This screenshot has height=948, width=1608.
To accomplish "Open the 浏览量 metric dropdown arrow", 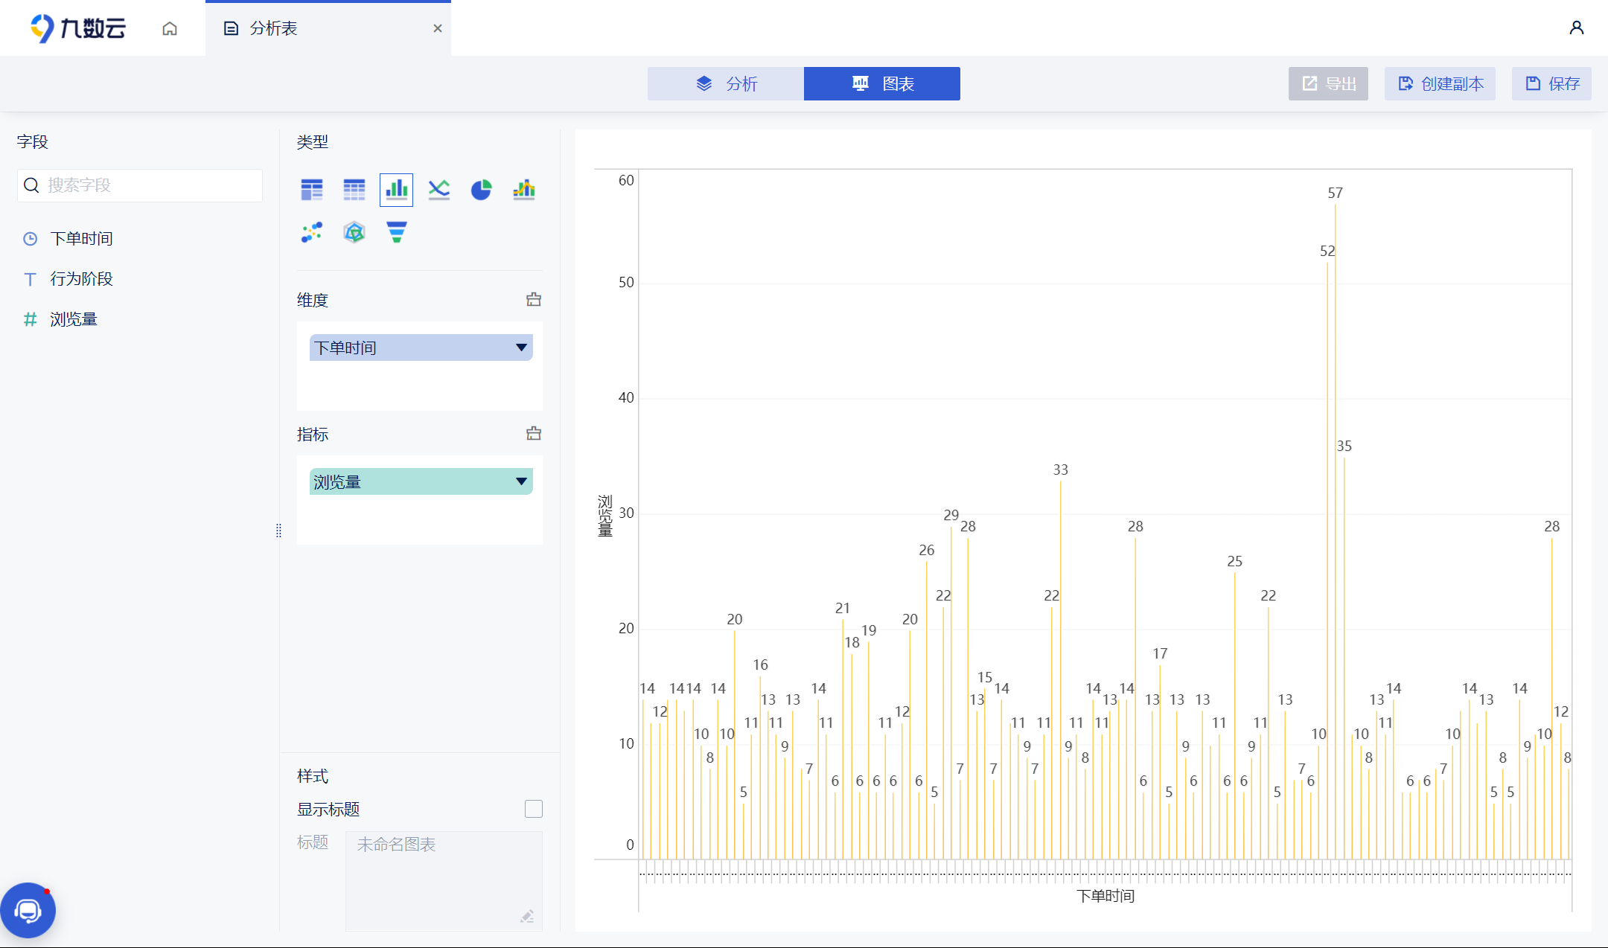I will (x=521, y=481).
